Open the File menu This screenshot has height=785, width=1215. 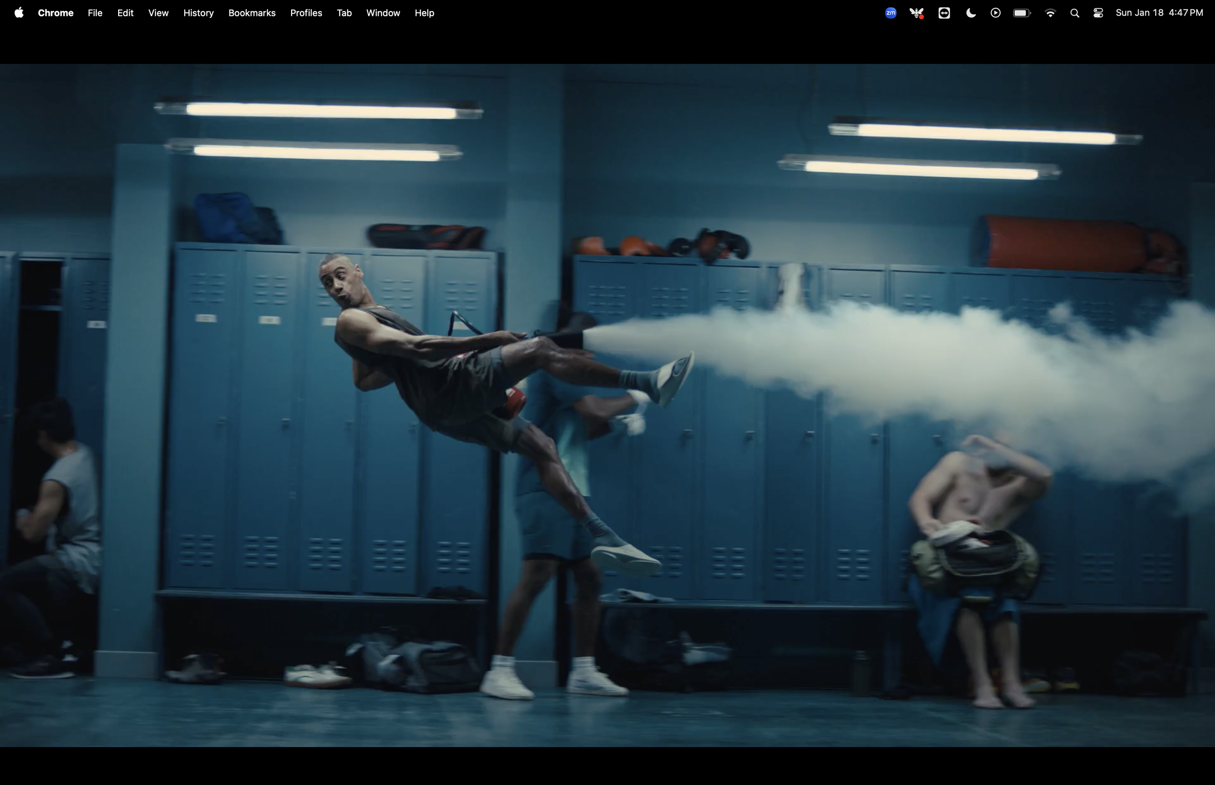coord(95,13)
